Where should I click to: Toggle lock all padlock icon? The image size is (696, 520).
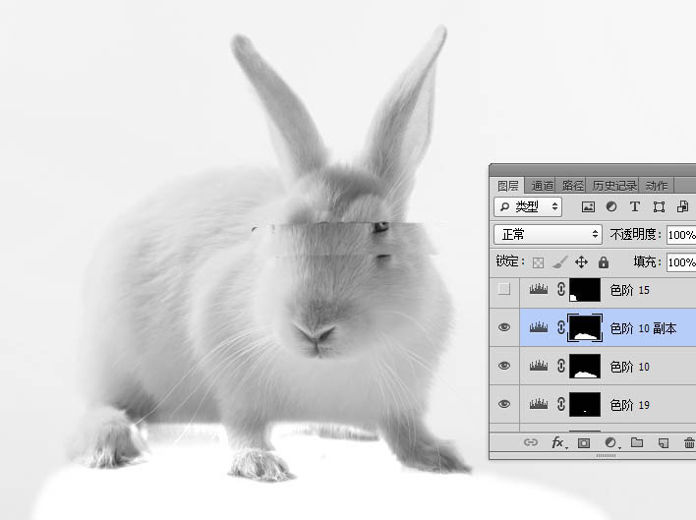603,262
